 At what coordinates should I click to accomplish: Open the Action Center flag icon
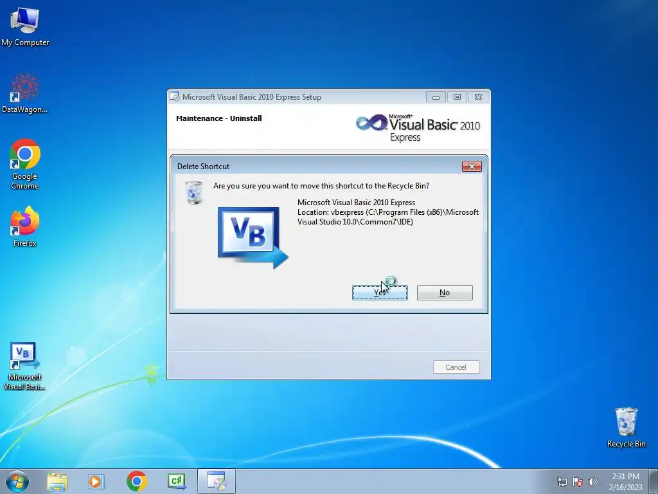coord(578,482)
